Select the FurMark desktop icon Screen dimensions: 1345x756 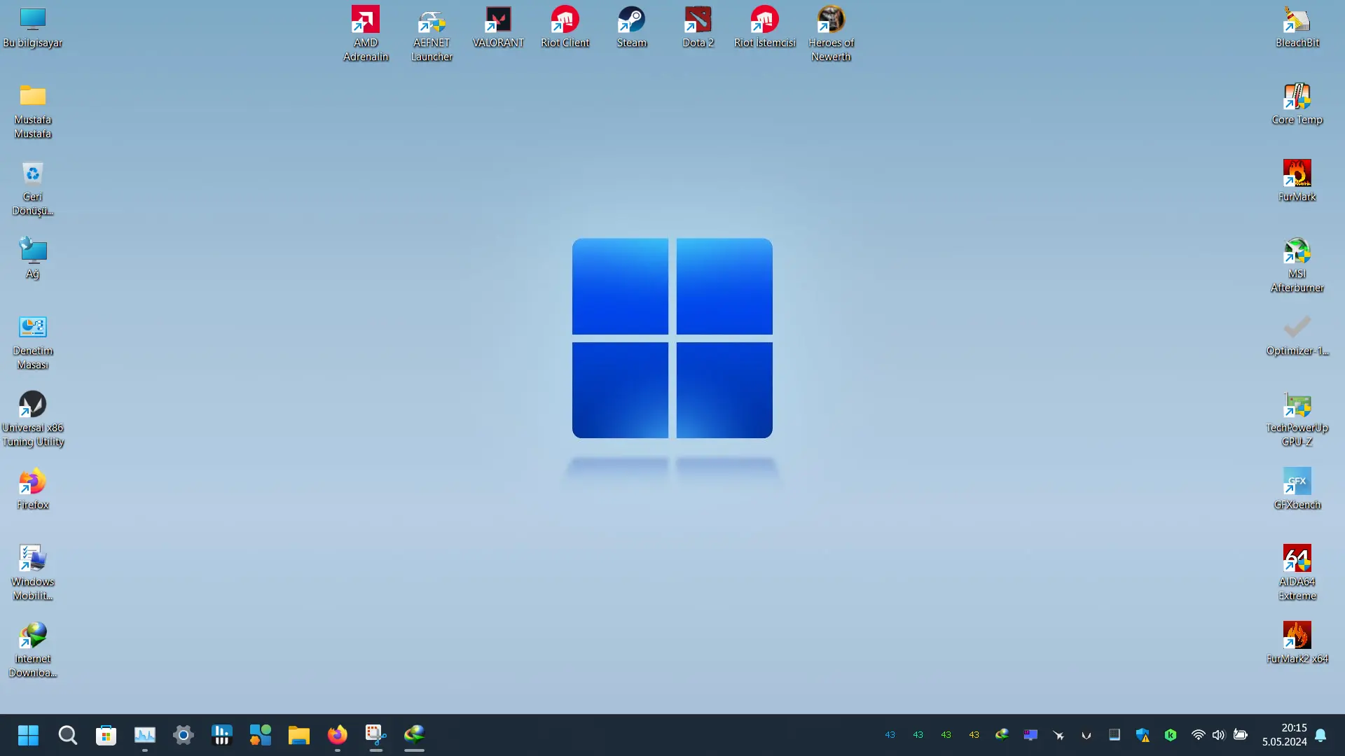click(x=1297, y=181)
